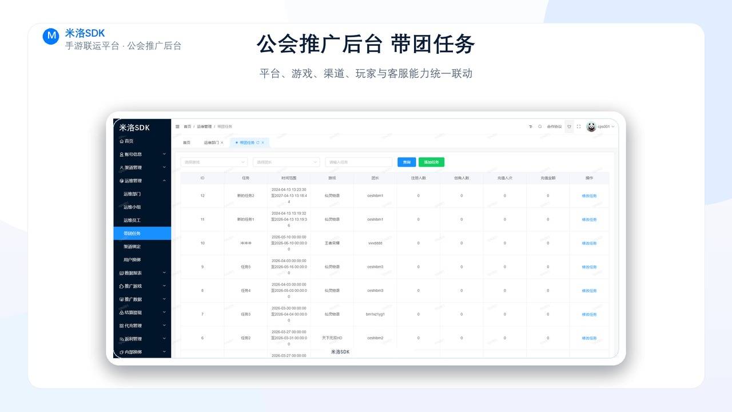The width and height of the screenshot is (732, 412).
Task: Click the font size icon in header
Action: [x=530, y=126]
